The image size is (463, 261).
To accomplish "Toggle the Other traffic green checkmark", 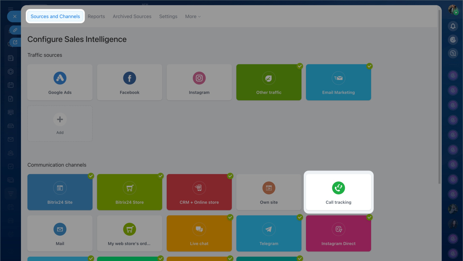I will point(300,66).
